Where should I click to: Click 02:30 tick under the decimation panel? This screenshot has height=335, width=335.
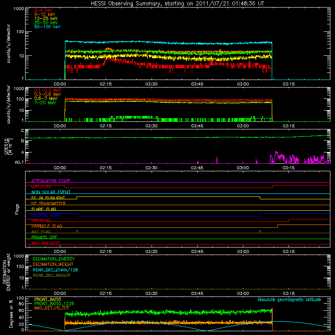click(x=151, y=294)
